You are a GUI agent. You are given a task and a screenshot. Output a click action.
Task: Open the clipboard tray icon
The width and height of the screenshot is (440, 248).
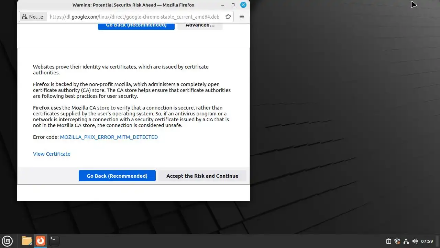[x=388, y=241]
